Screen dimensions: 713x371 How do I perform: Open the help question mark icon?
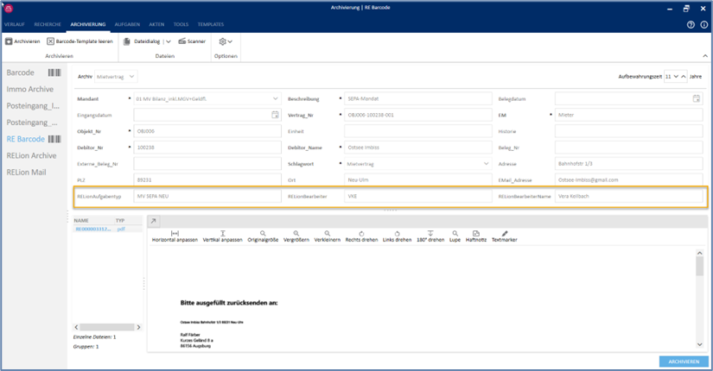click(691, 25)
